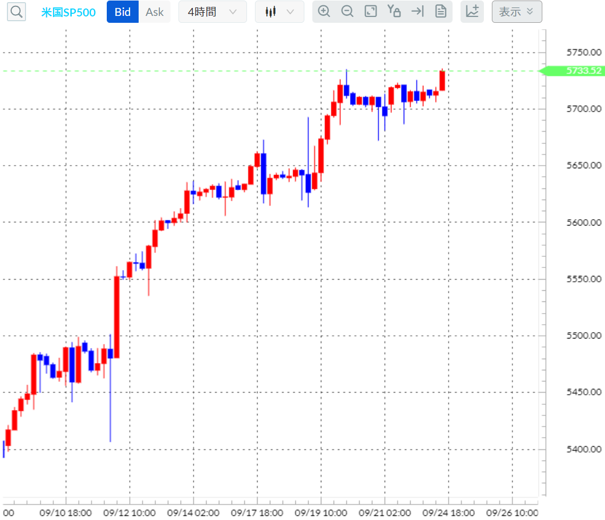The width and height of the screenshot is (605, 520).
Task: Click the 米国SP500 symbol name
Action: click(69, 12)
